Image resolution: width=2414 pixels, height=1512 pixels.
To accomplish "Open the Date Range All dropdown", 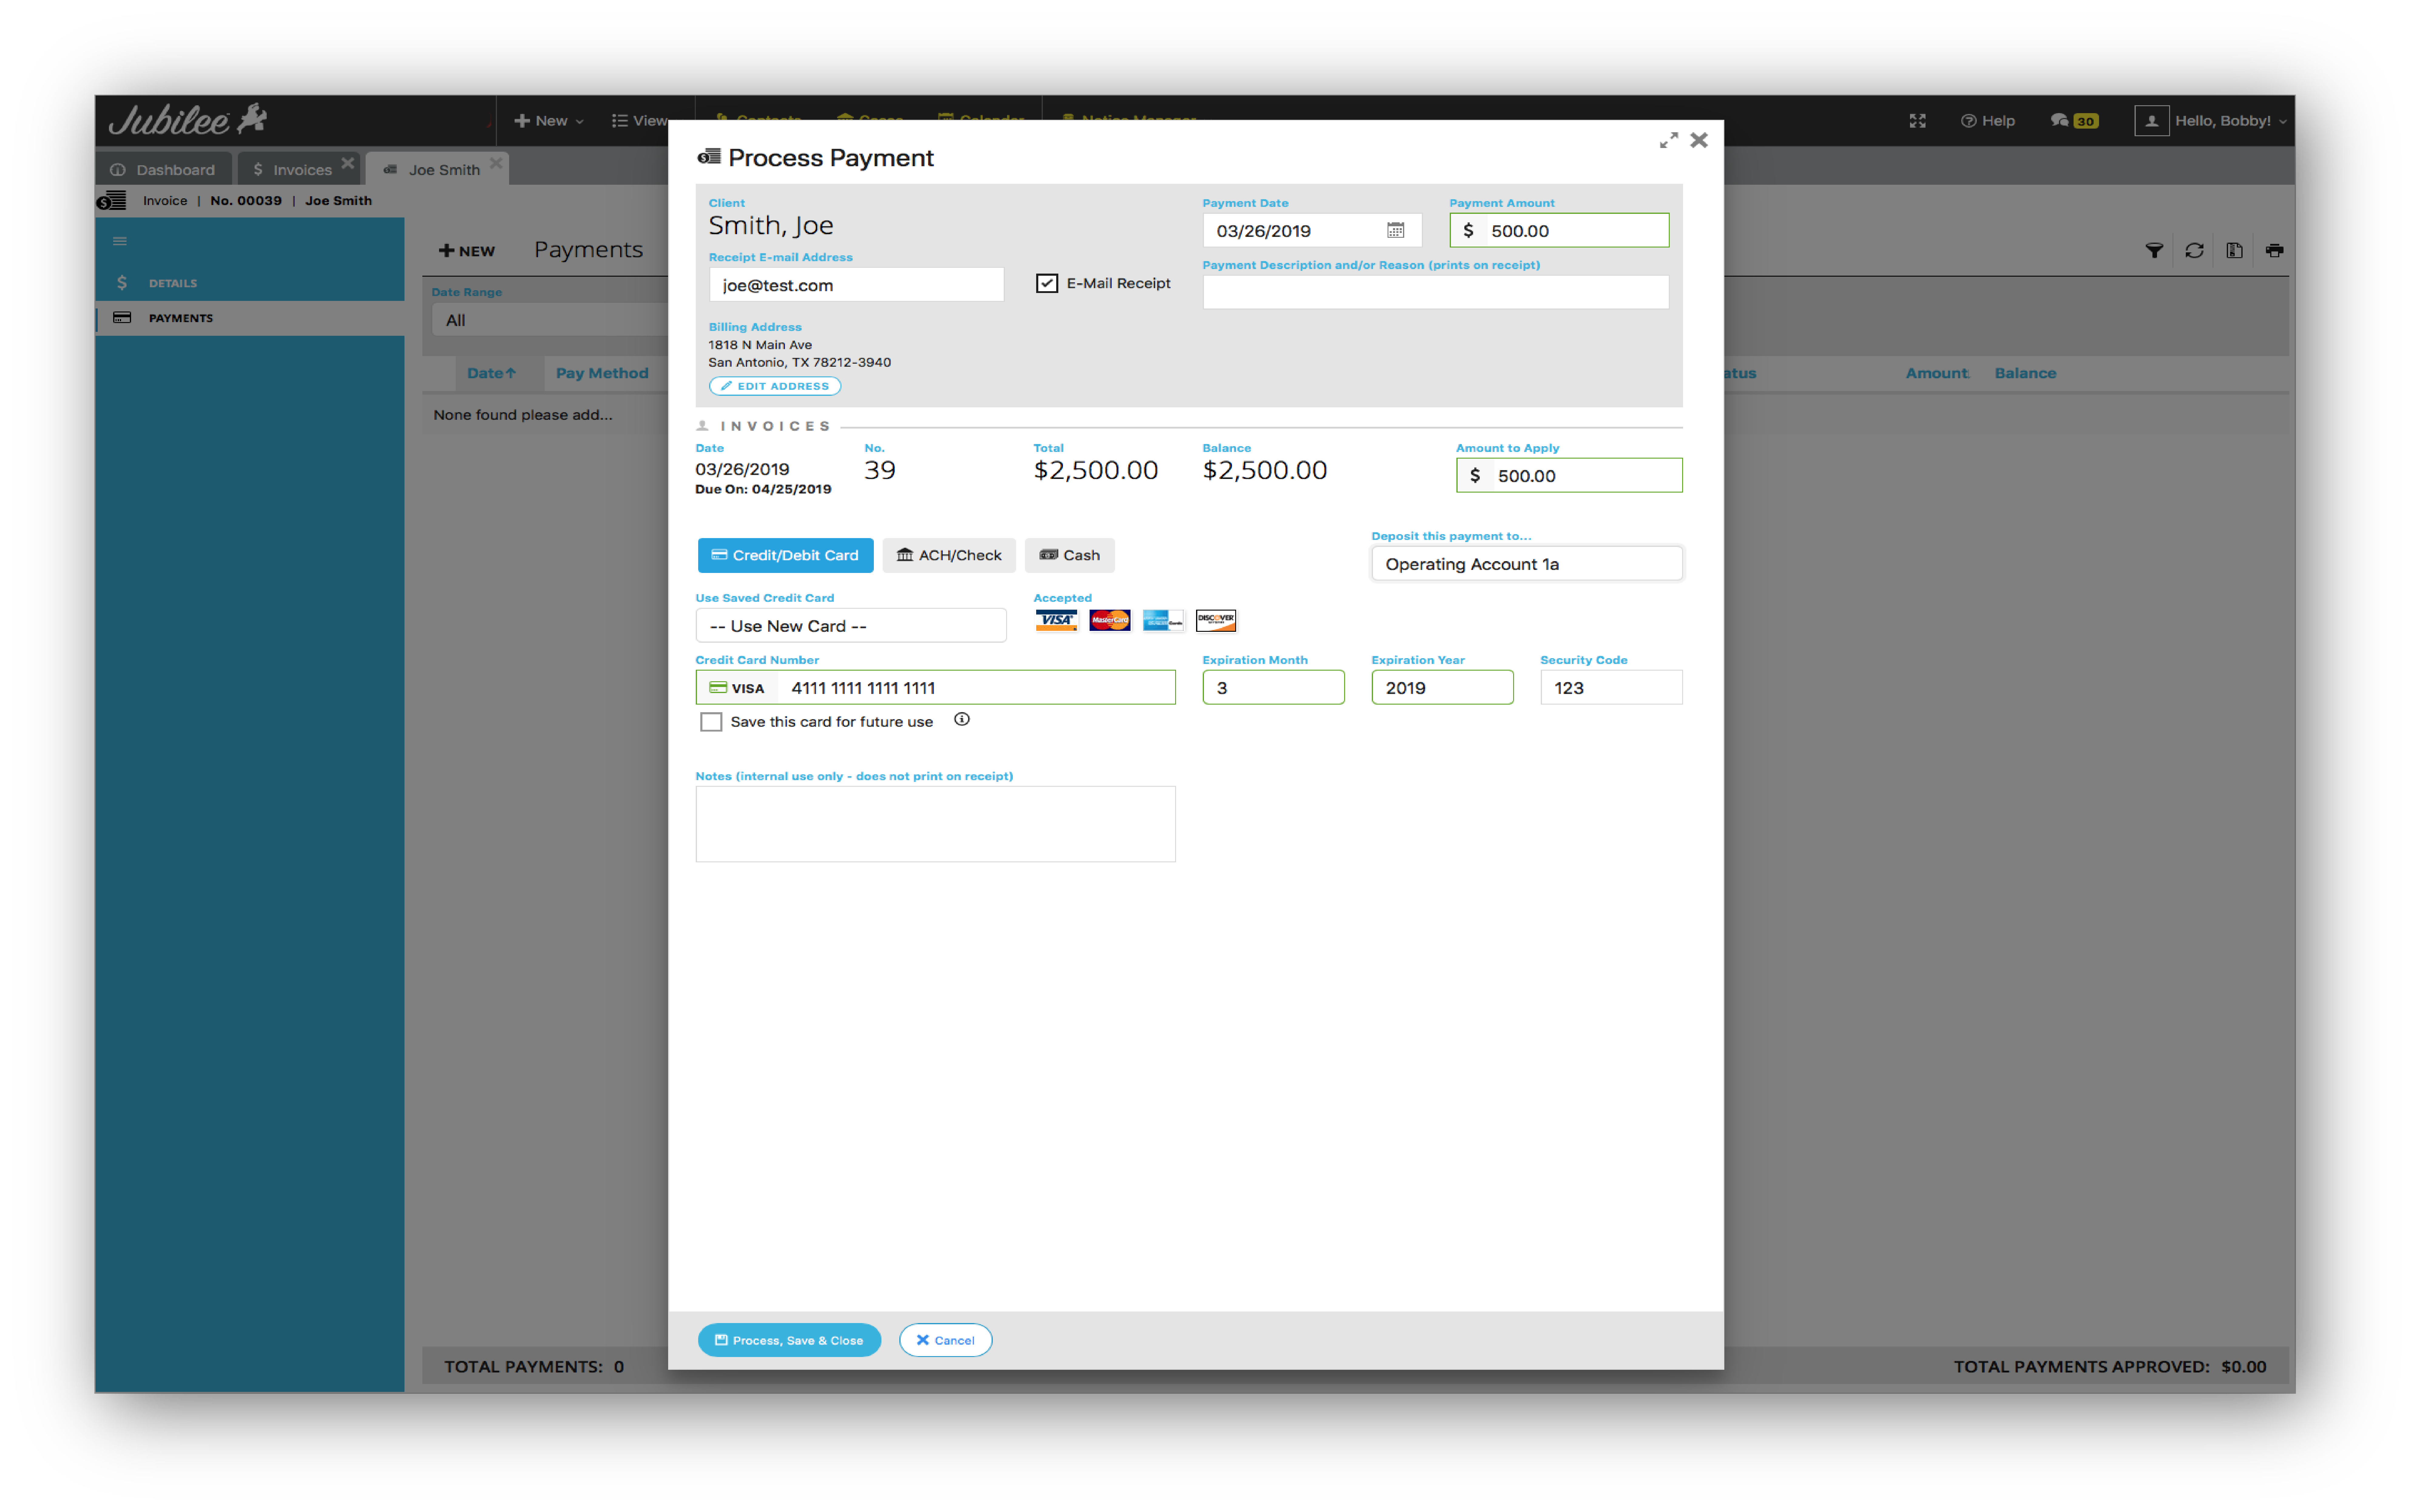I will pyautogui.click(x=549, y=320).
